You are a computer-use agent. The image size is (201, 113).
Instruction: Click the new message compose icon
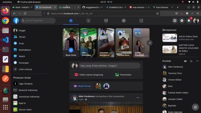[x=195, y=107]
